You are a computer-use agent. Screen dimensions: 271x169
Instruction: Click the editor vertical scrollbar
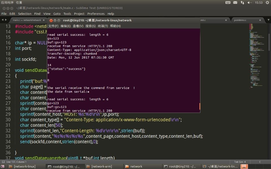269,42
